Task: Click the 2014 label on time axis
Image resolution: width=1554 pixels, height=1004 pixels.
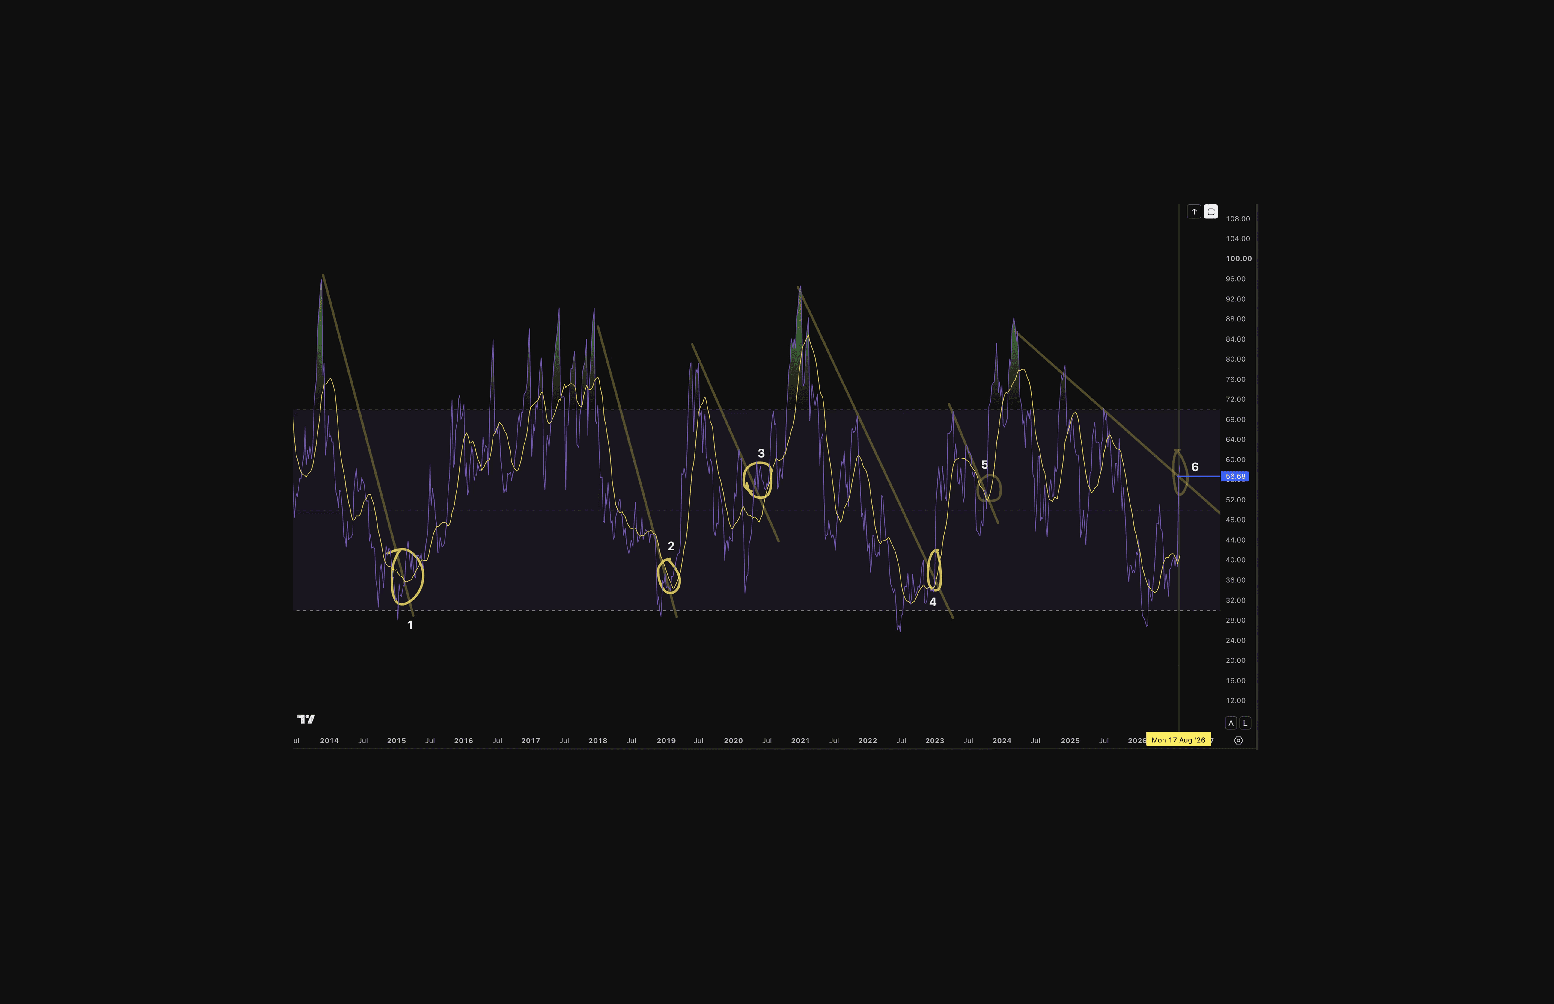Action: [329, 741]
